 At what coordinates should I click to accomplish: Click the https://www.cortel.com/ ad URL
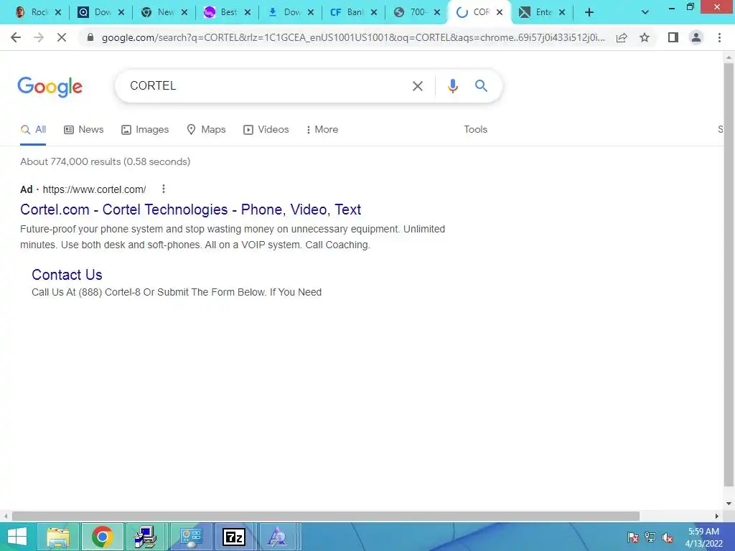pos(94,189)
